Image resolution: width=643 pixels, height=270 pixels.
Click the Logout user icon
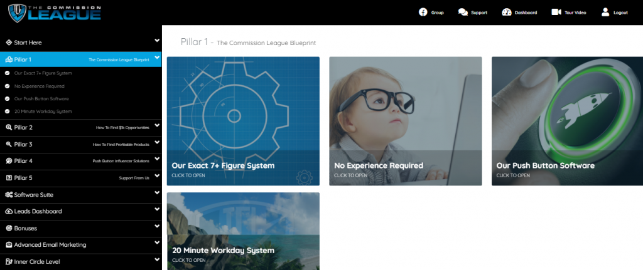click(x=605, y=13)
